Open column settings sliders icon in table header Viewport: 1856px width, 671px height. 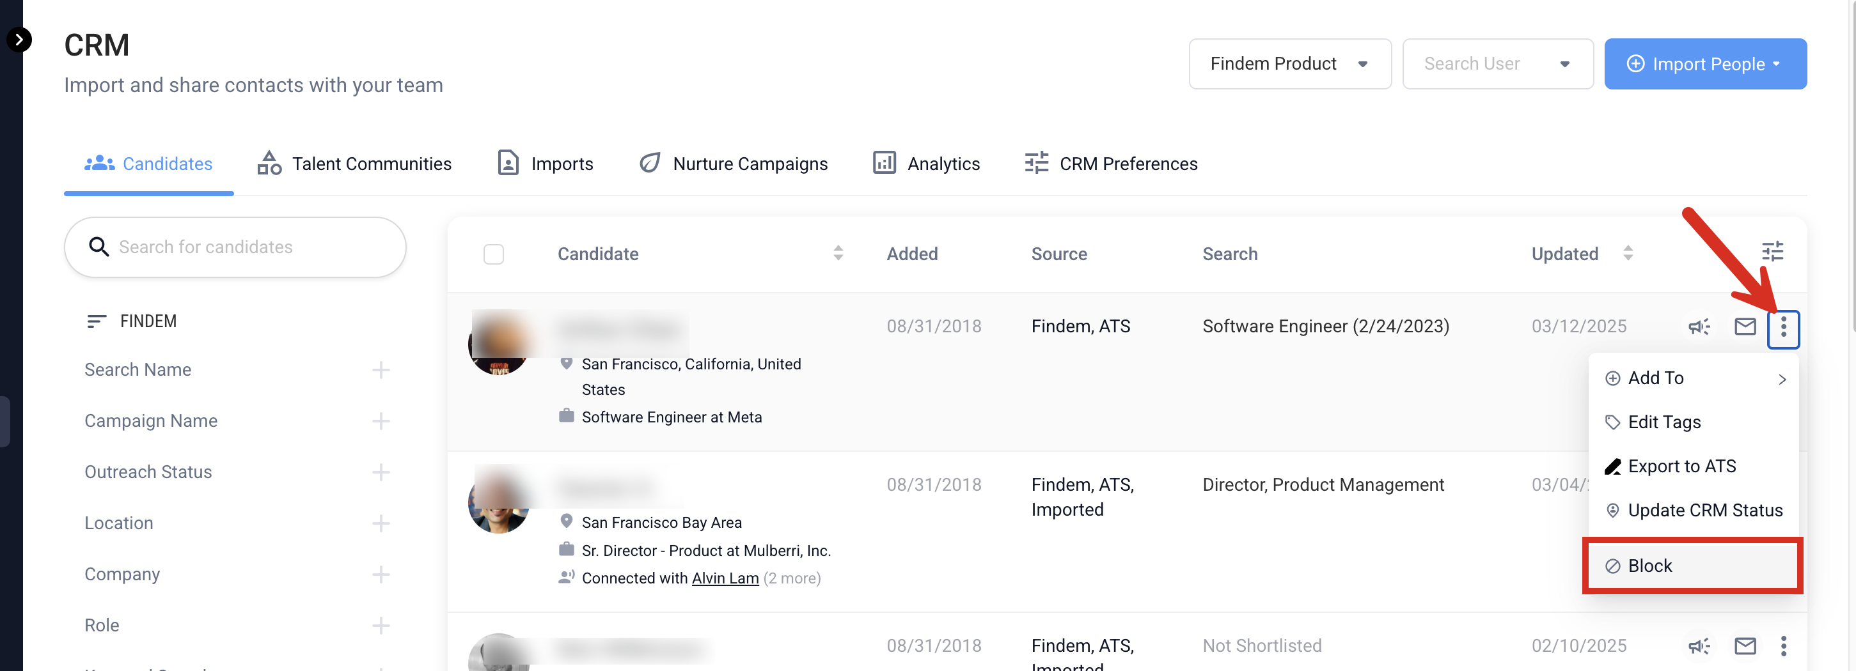1772,252
